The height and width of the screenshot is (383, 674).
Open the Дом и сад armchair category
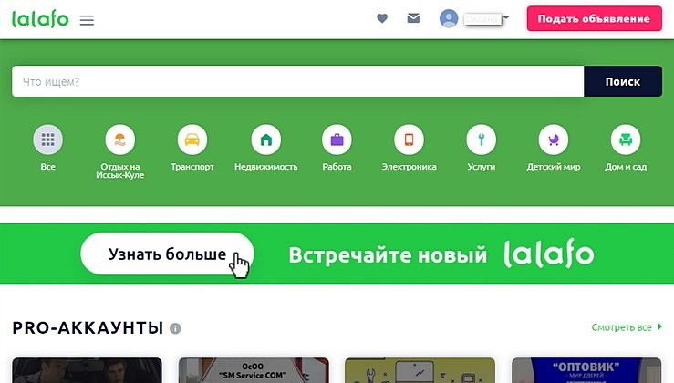(626, 140)
